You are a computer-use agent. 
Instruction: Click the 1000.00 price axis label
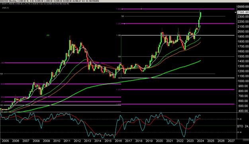pos(243,81)
